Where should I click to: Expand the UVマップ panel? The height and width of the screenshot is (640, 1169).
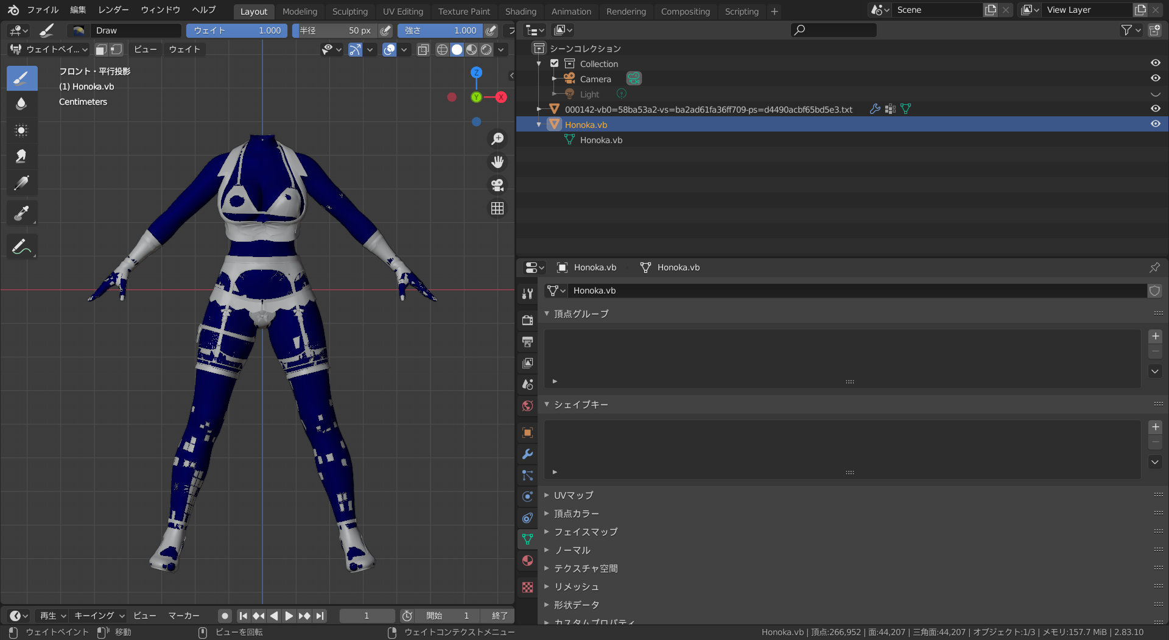tap(573, 496)
